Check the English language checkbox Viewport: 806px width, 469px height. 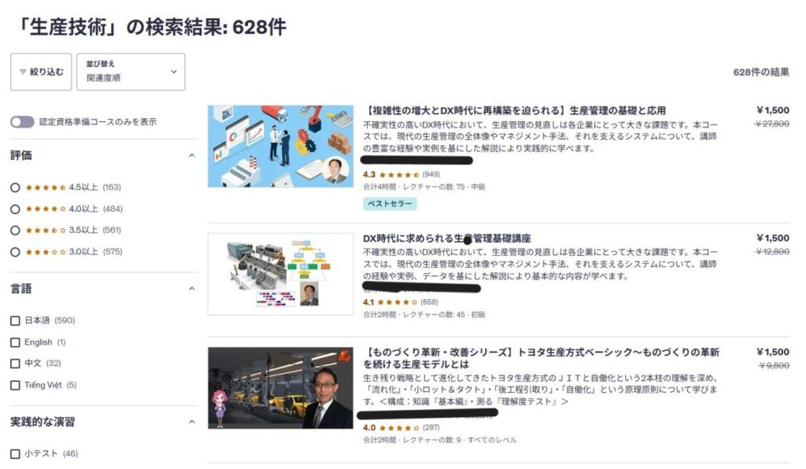[x=15, y=342]
